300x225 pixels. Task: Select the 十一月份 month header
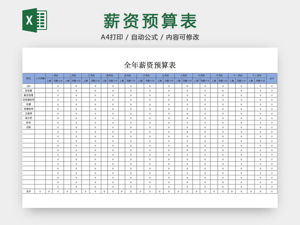[x=238, y=75]
